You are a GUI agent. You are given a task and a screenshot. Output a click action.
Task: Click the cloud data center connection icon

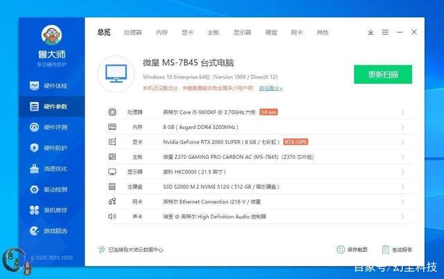tap(101, 250)
